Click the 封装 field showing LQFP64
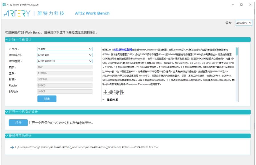The height and width of the screenshot is (165, 256). pyautogui.click(x=65, y=79)
